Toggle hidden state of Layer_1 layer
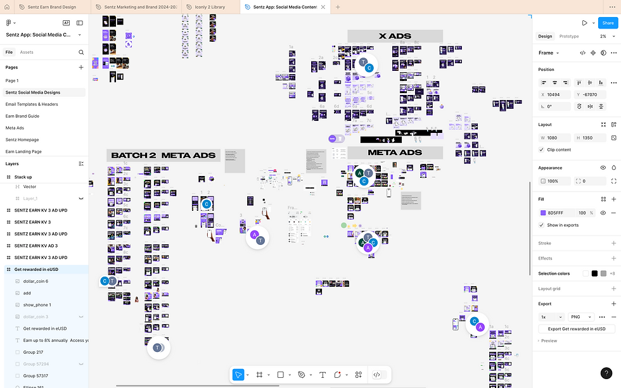This screenshot has height=388, width=621. [x=81, y=199]
